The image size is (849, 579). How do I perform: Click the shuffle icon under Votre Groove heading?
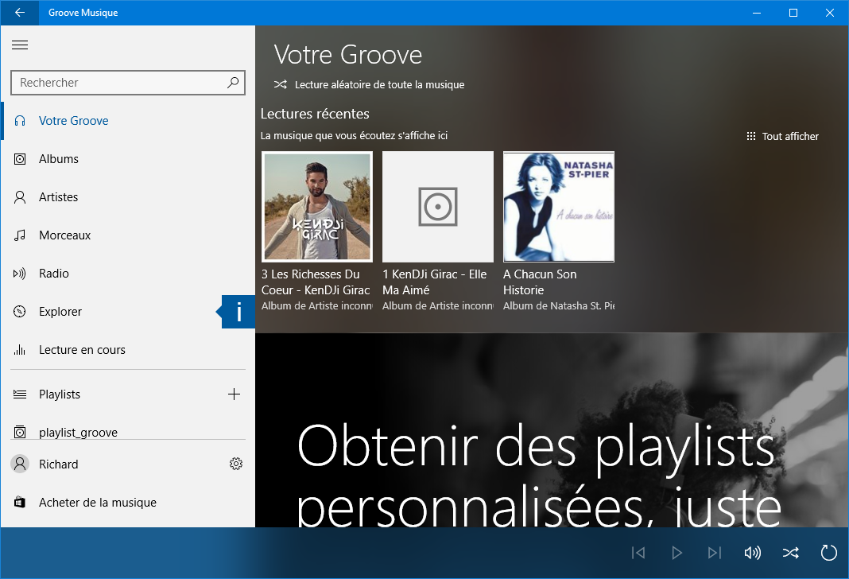[280, 84]
